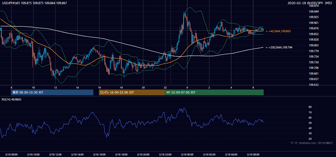The image size is (336, 157).
Task: Click RSI scale value 60
Action: 310,117
